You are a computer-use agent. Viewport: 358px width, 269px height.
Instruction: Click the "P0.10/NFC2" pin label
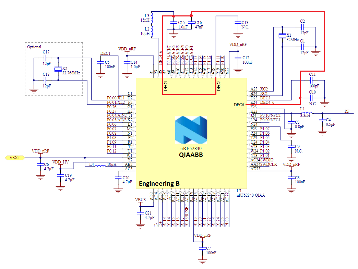click(x=270, y=115)
